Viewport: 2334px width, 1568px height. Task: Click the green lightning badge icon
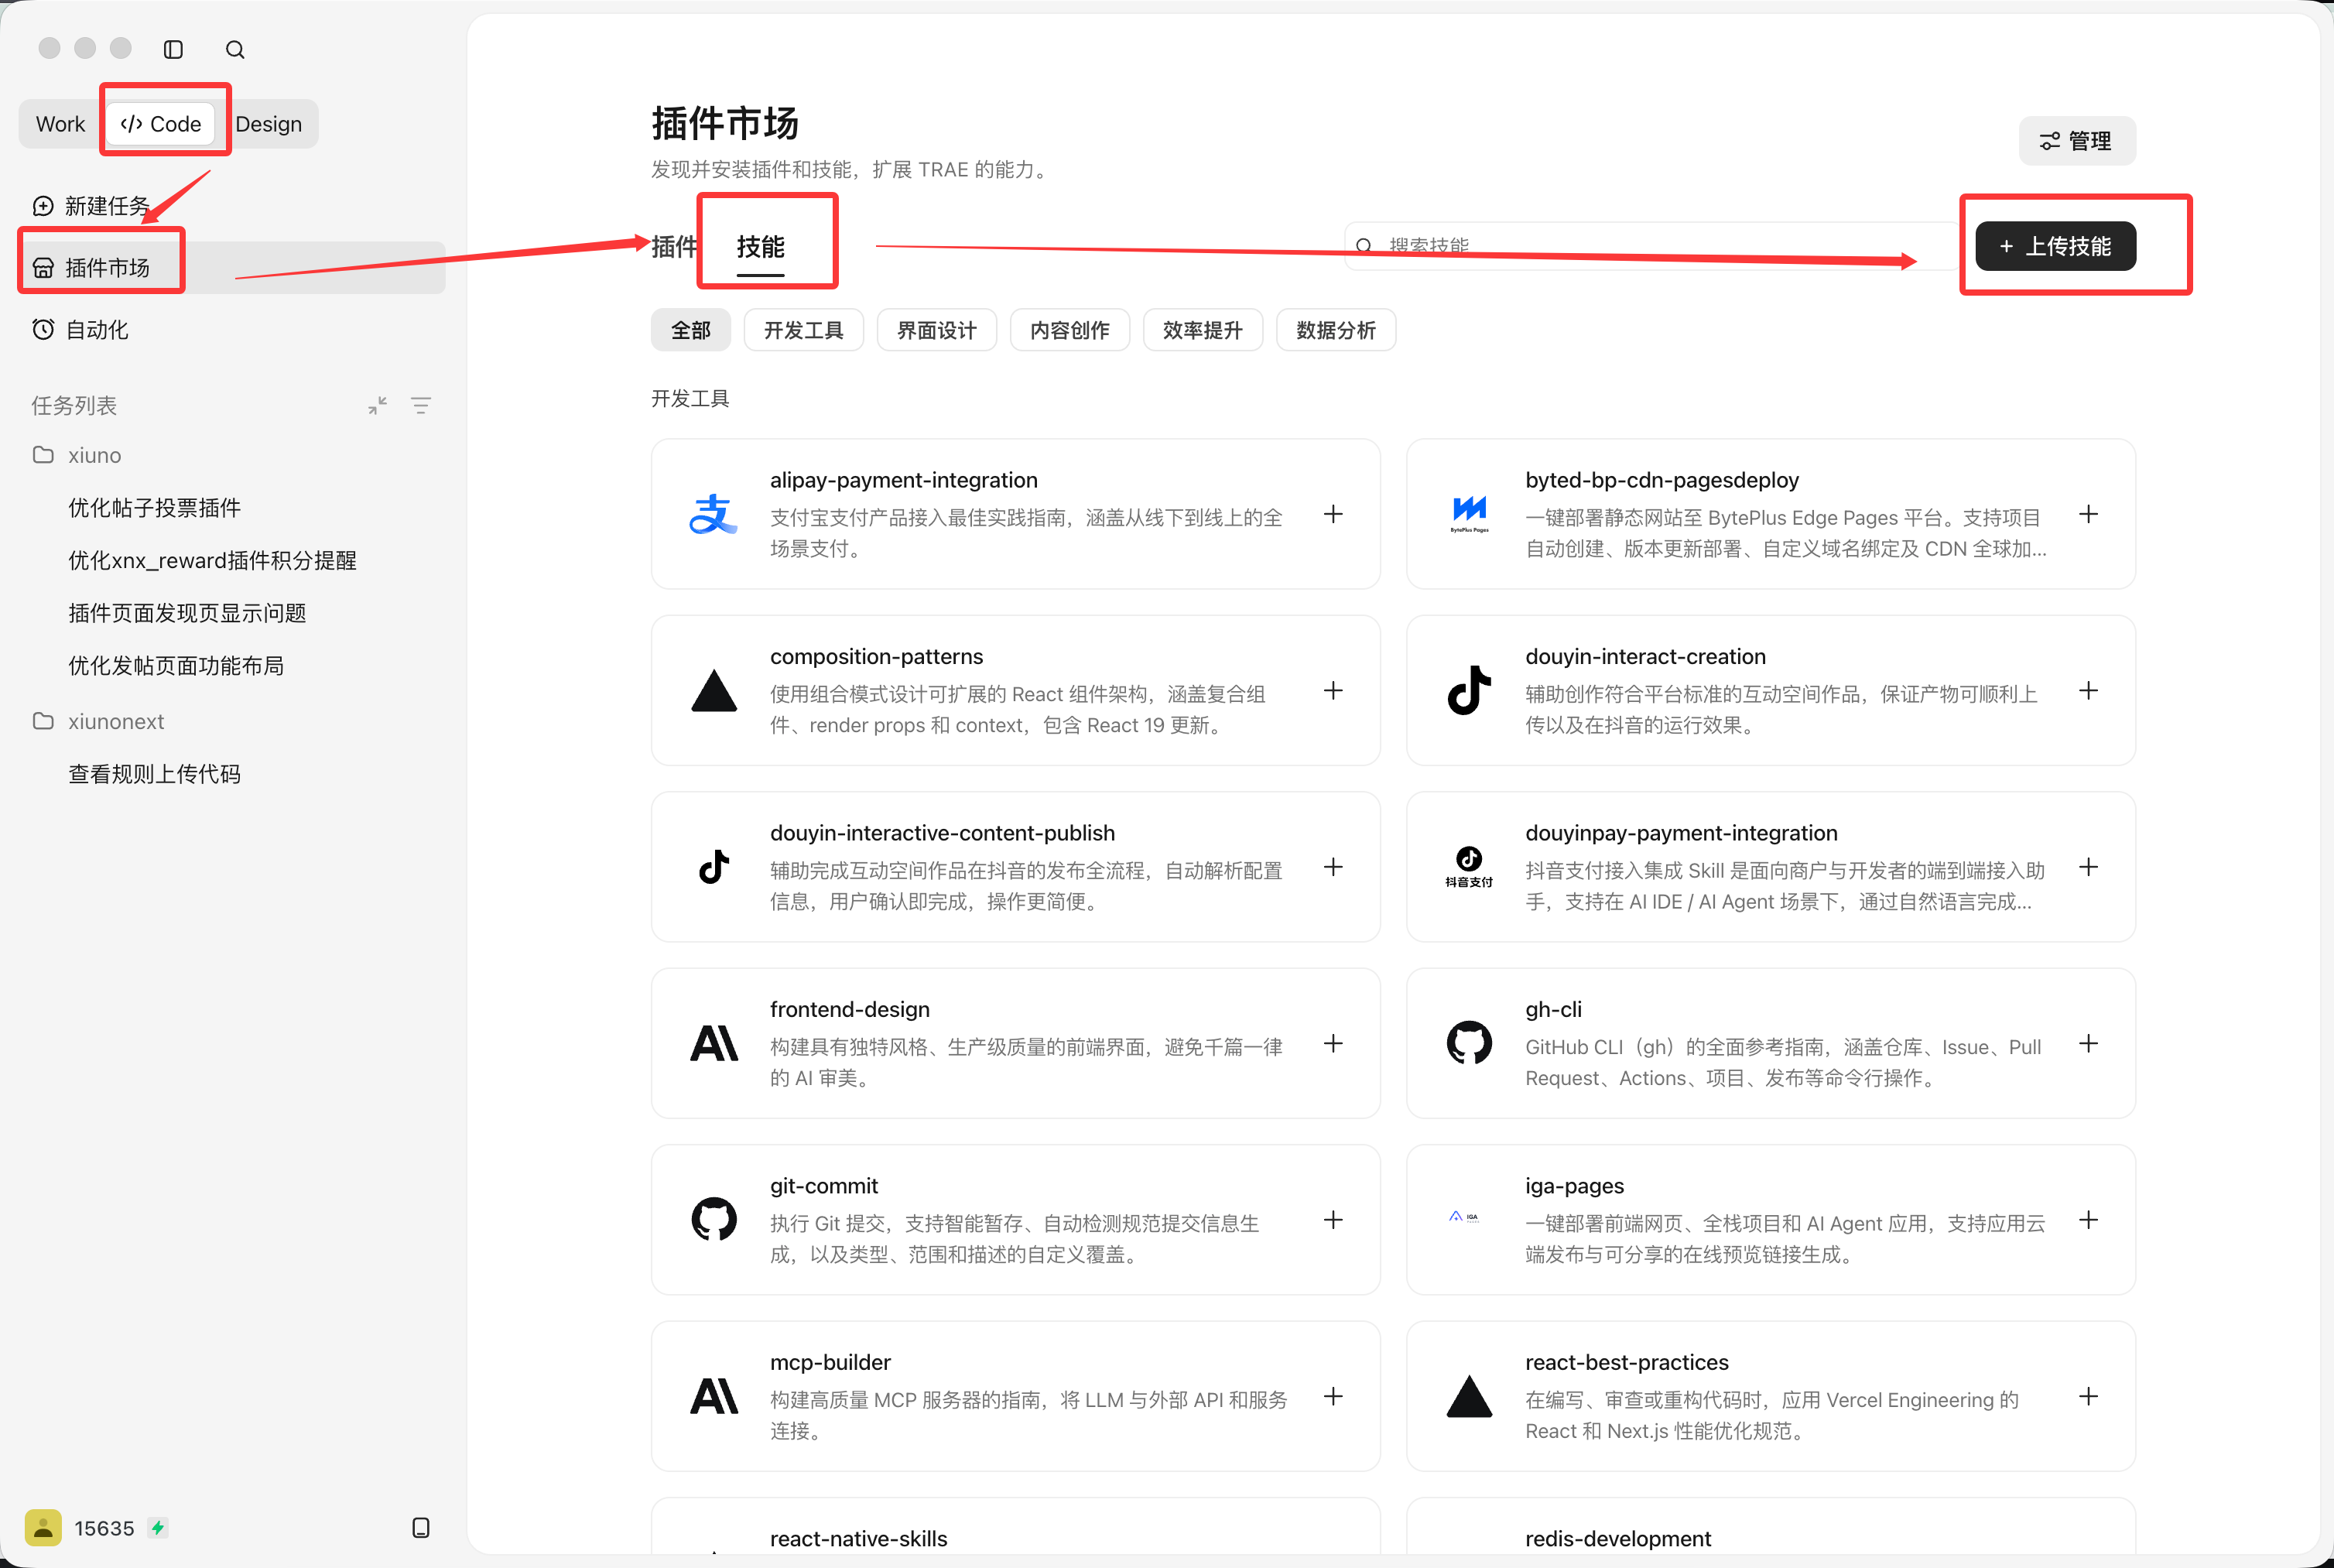(158, 1528)
